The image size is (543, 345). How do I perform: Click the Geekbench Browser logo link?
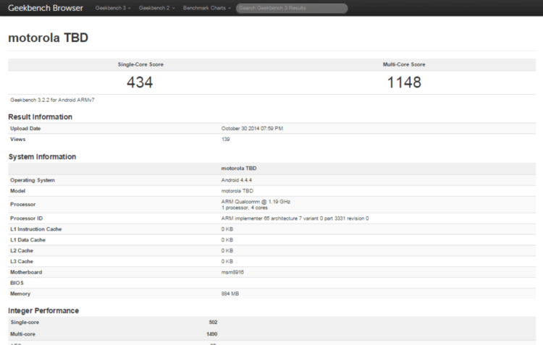[x=45, y=8]
